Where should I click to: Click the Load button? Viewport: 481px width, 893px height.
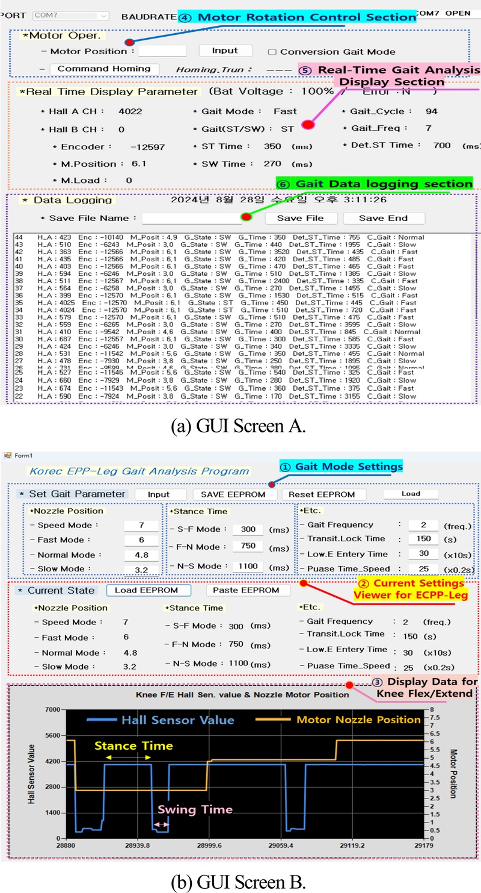(x=411, y=494)
